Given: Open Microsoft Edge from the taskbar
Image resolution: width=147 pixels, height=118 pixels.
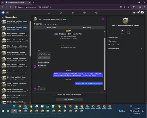Looking at the screenshot, I should (x=14, y=106).
